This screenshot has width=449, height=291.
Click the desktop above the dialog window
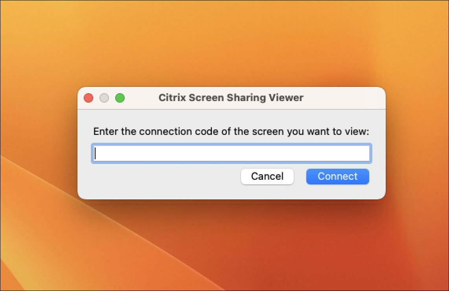tap(231, 43)
